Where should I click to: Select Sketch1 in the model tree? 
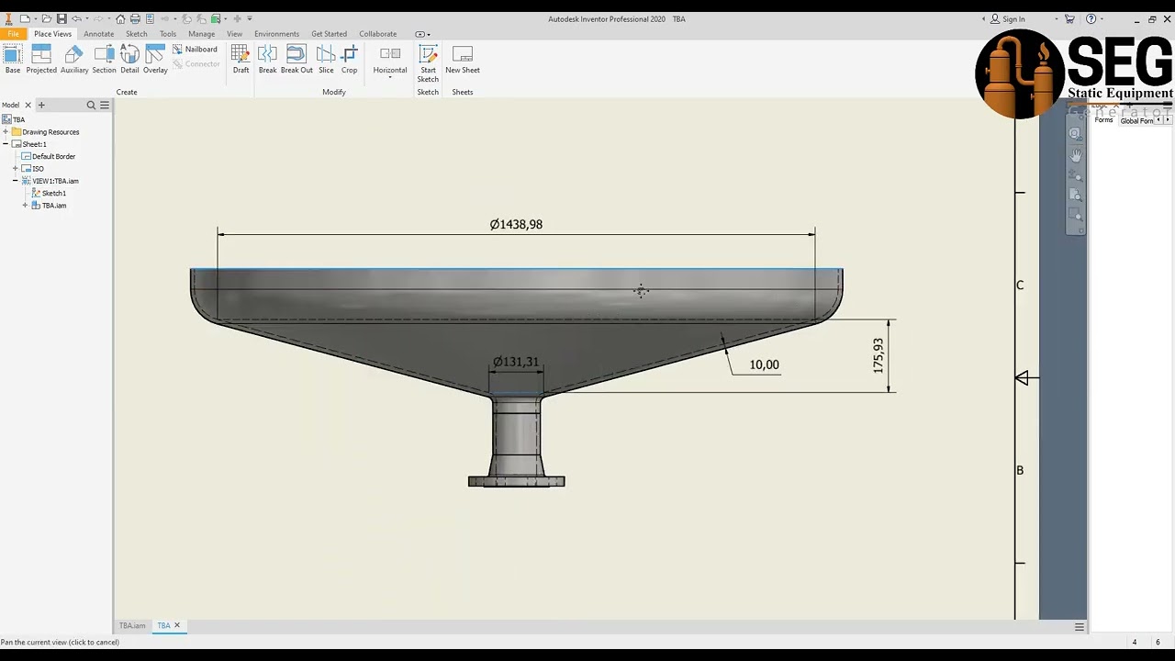pos(54,194)
